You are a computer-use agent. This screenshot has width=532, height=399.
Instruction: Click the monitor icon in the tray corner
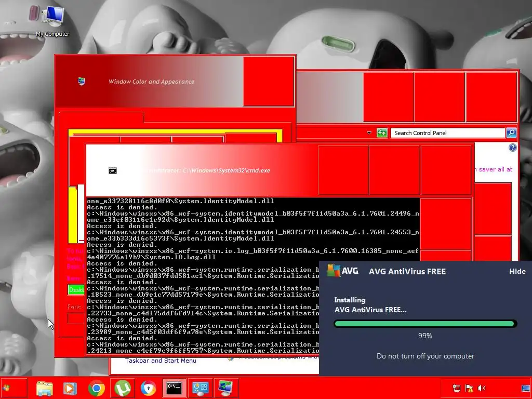pos(526,388)
